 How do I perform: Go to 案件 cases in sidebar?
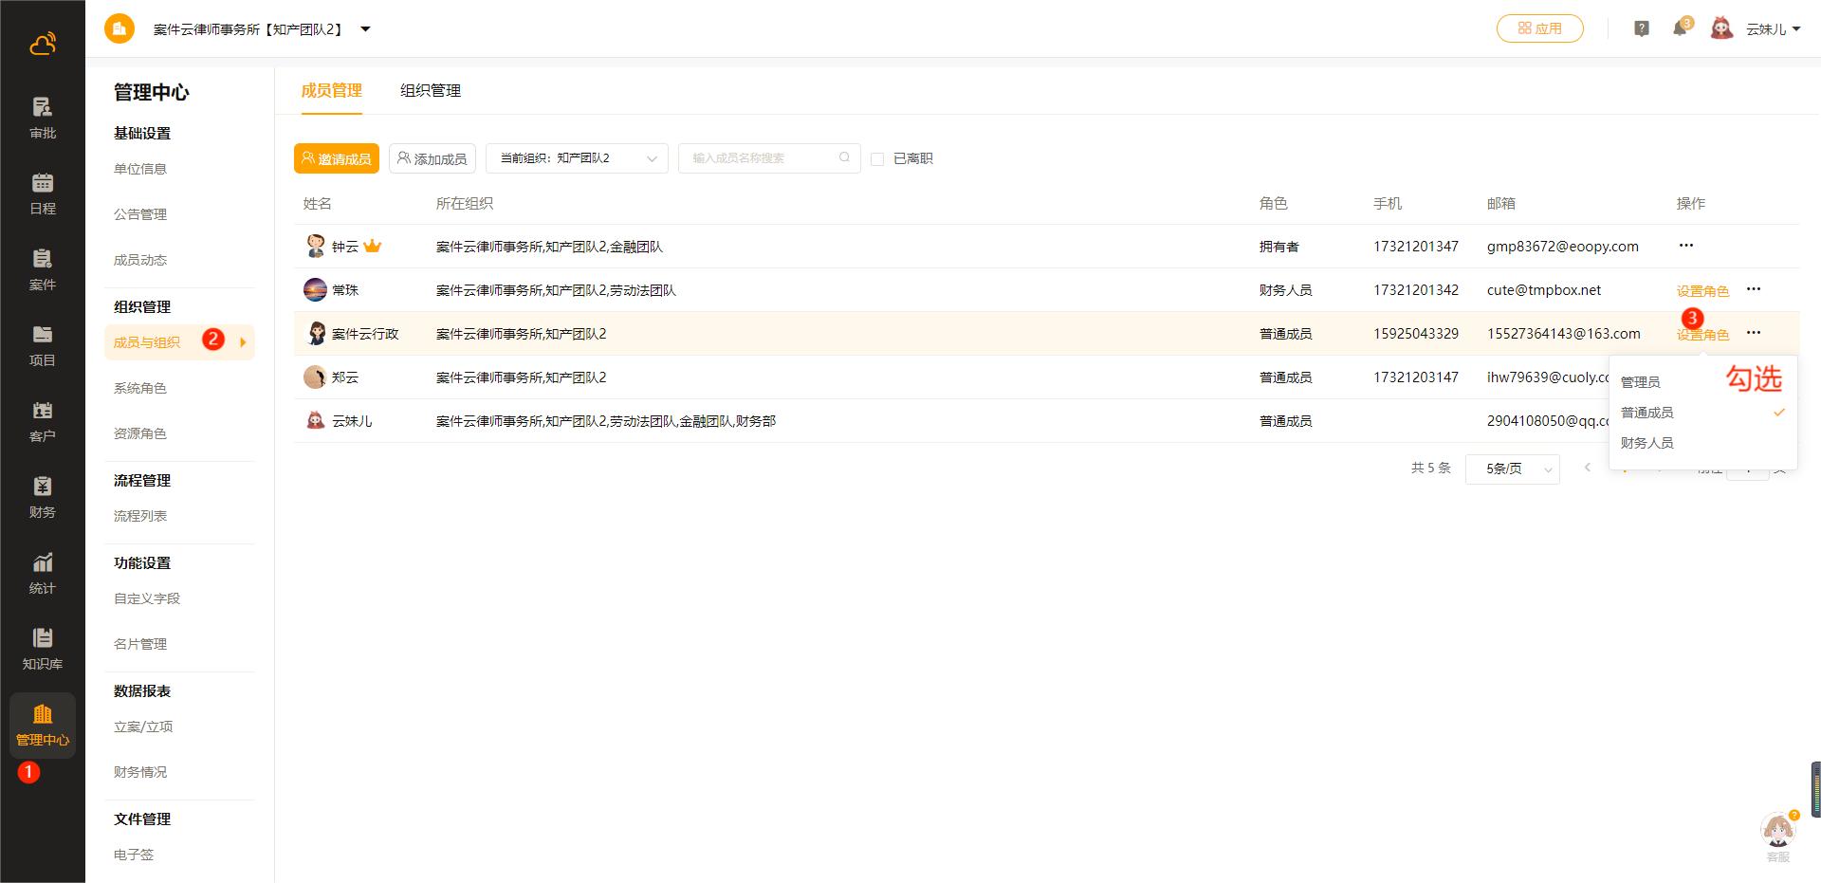click(42, 269)
